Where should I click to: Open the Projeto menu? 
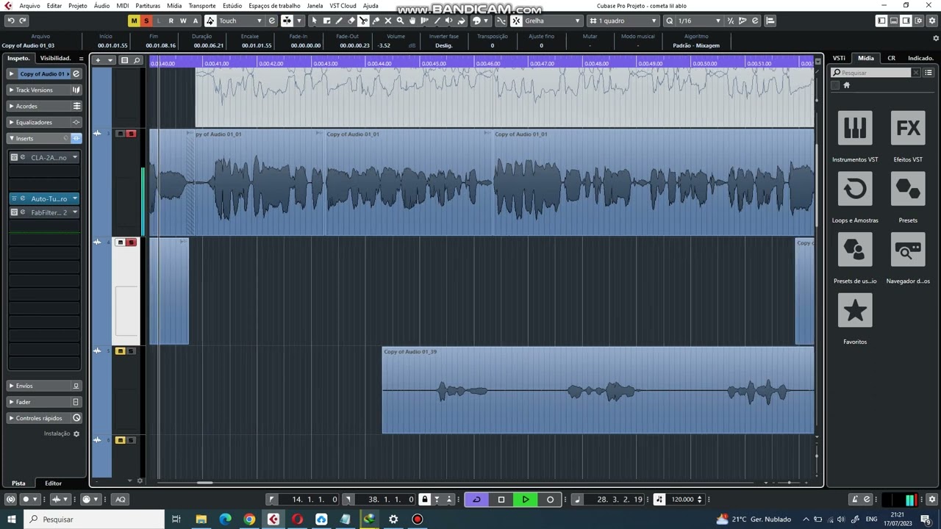78,6
